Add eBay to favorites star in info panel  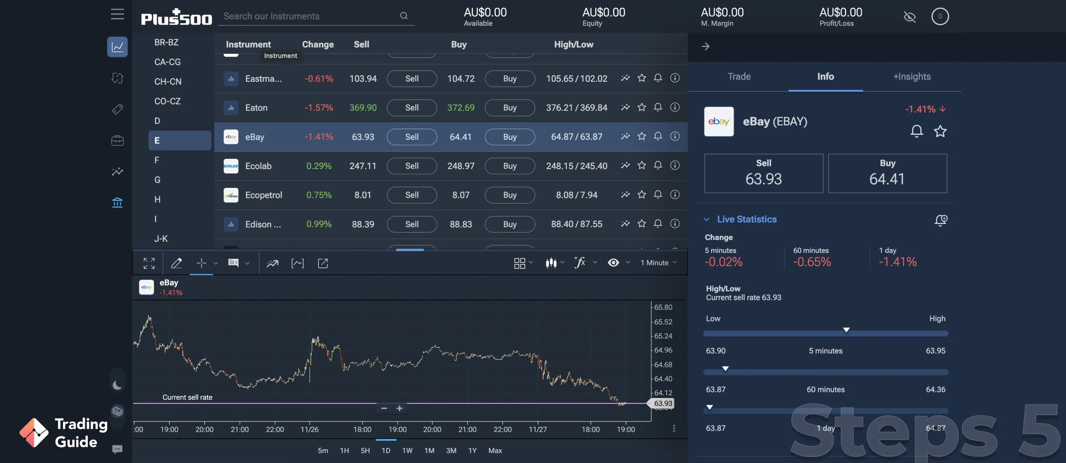[940, 131]
